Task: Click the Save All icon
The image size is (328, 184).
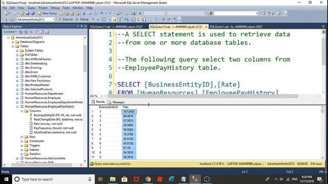Action: click(33, 13)
